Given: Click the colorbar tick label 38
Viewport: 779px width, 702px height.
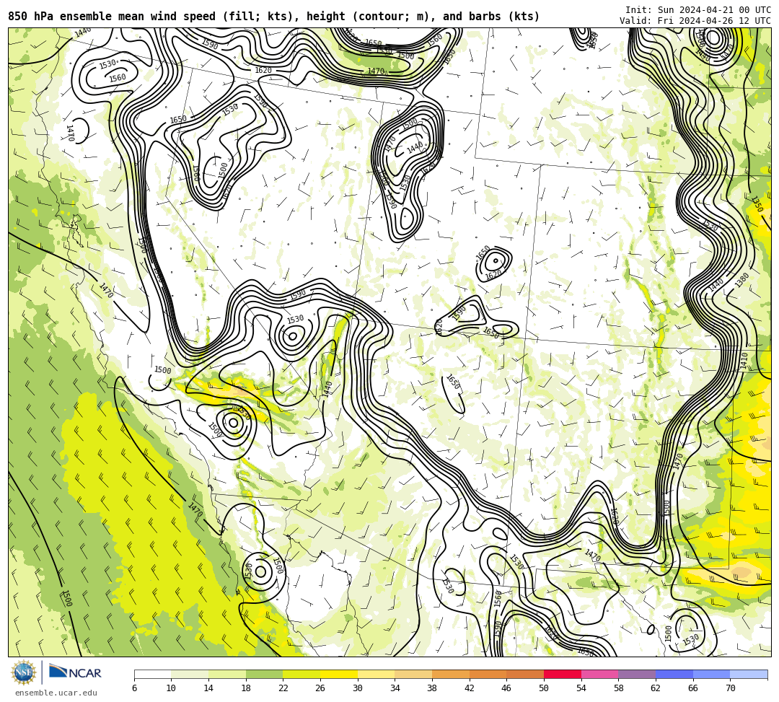Looking at the screenshot, I should click(x=432, y=688).
